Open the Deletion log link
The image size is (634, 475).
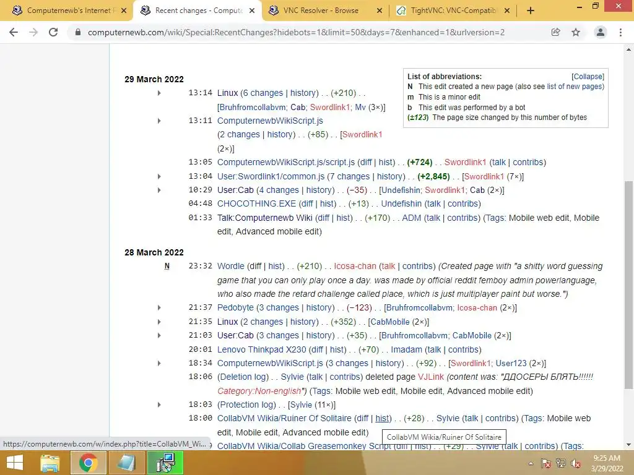tap(243, 377)
